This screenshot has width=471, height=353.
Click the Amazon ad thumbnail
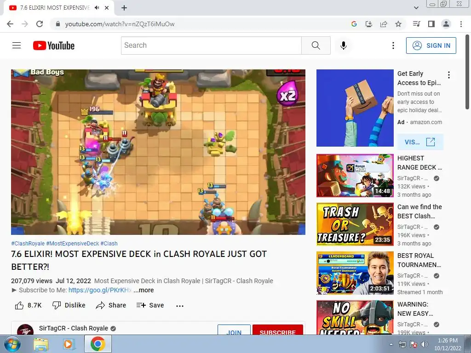click(x=355, y=108)
